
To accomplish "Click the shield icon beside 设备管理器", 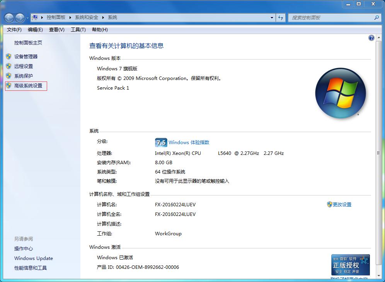I will tap(9, 56).
